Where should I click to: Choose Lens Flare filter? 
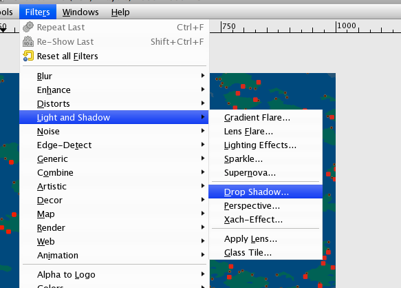point(265,132)
